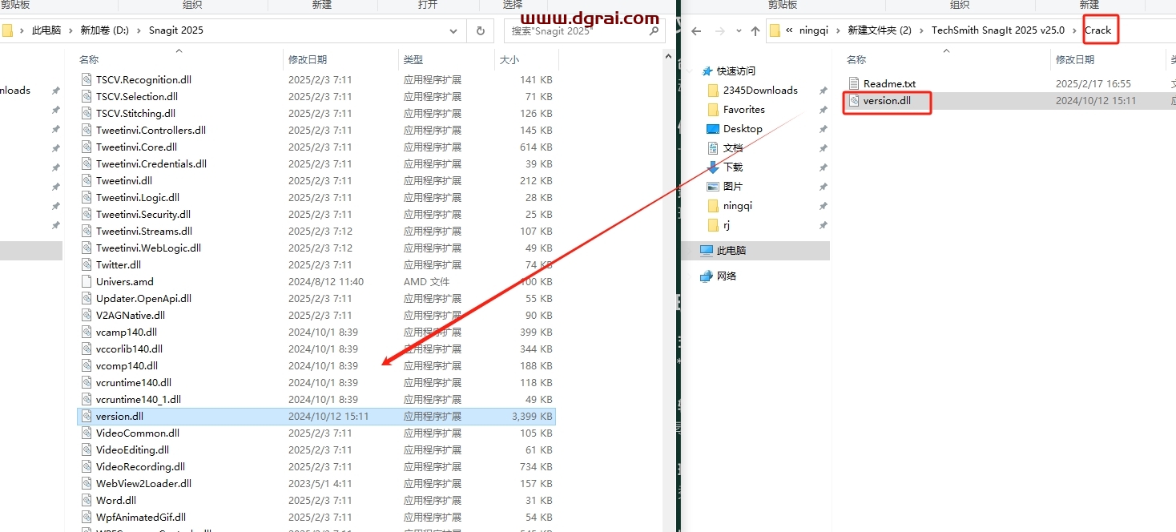Select the WebView2Loader.dll file icon
The width and height of the screenshot is (1176, 532).
[87, 483]
